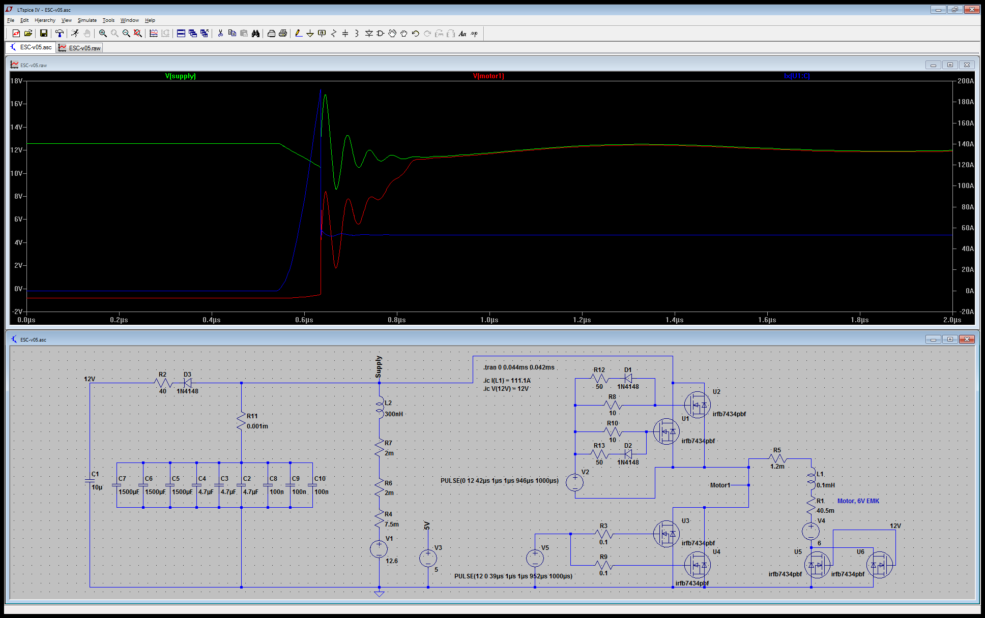Open the component picker gate icon
This screenshot has width=985, height=618.
click(x=381, y=34)
